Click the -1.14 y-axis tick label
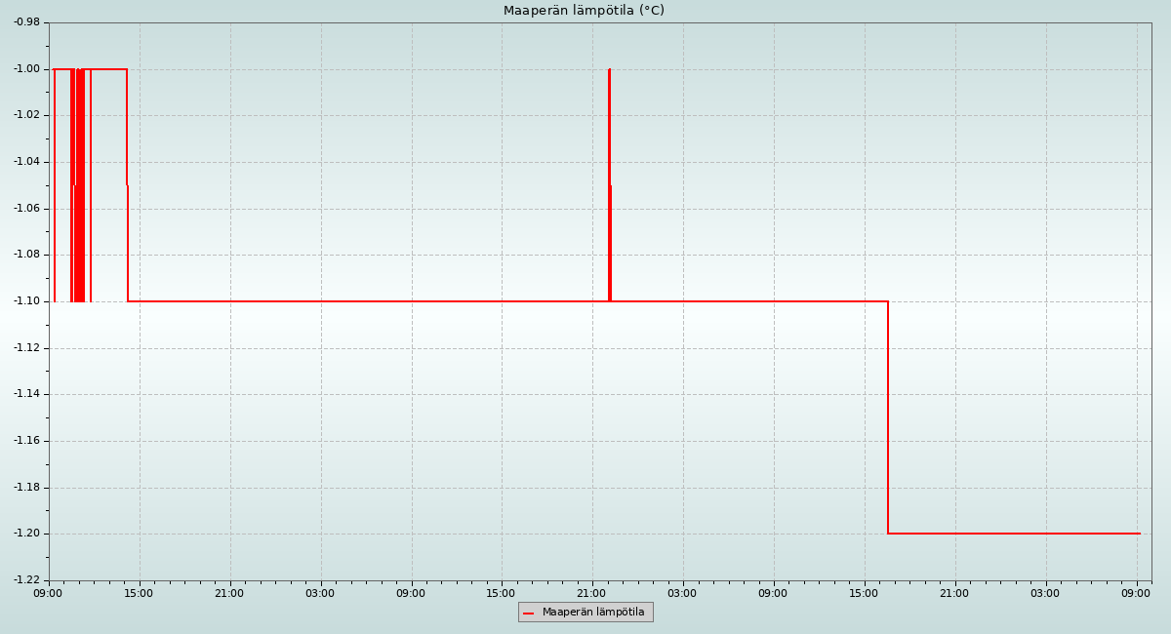1171x634 pixels. click(26, 394)
